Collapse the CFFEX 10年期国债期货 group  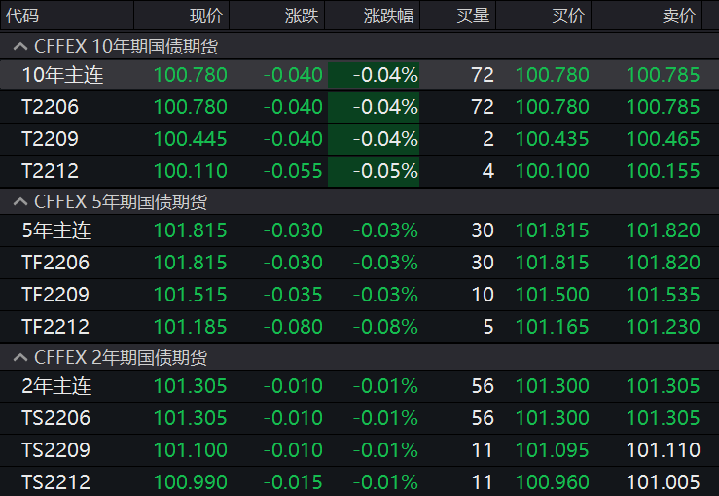(19, 46)
